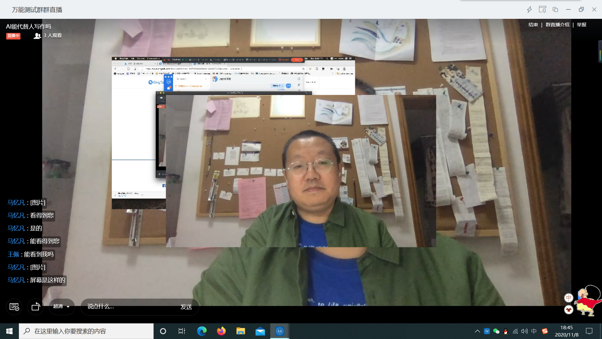Open the volume icon in system tray

coord(525,331)
